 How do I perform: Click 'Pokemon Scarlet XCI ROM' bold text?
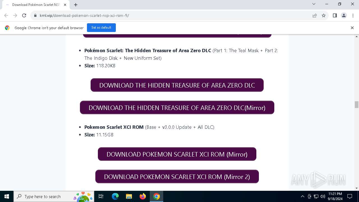pos(114,127)
